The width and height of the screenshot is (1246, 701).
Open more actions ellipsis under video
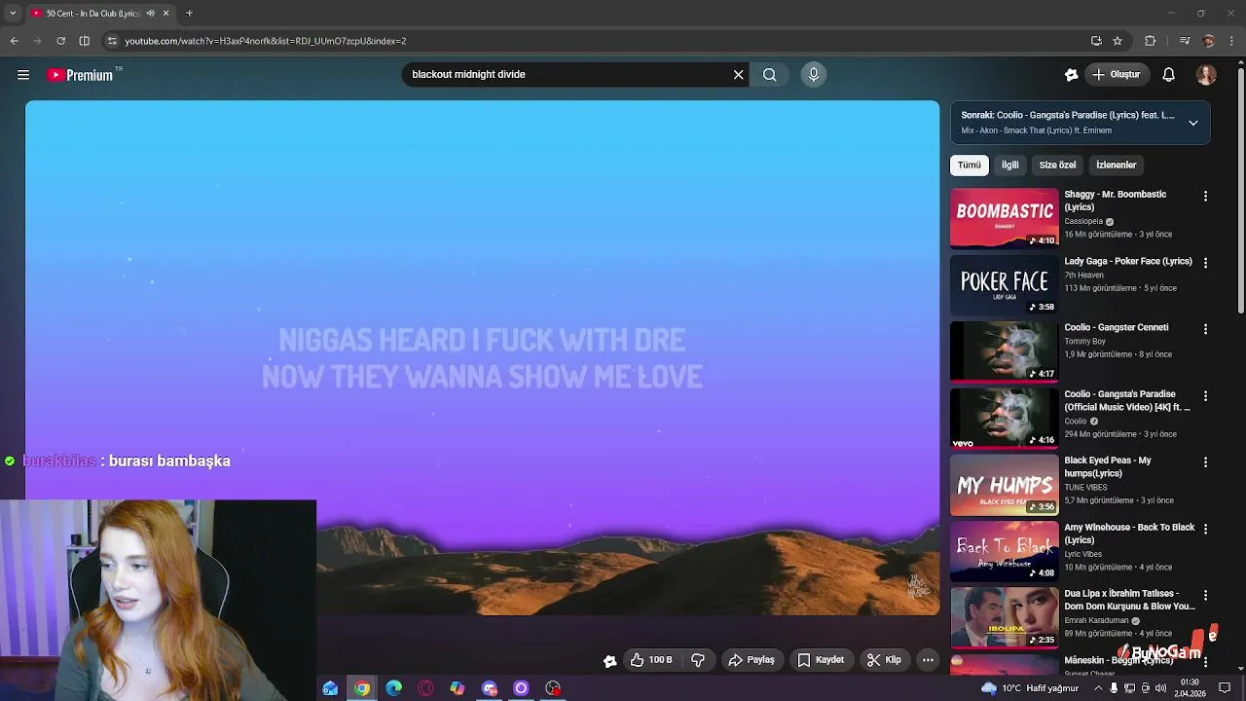tap(928, 660)
